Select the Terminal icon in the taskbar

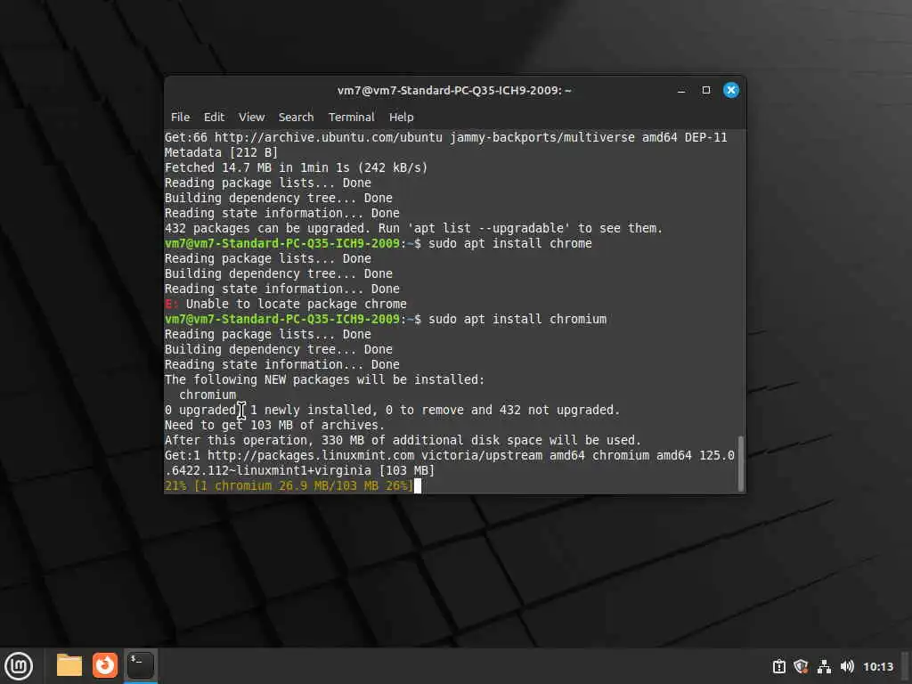(140, 665)
